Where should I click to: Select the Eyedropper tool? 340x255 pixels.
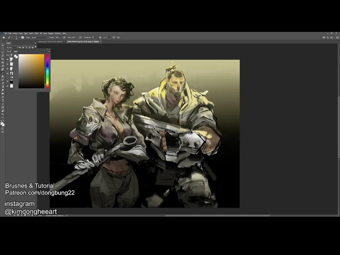(3, 66)
